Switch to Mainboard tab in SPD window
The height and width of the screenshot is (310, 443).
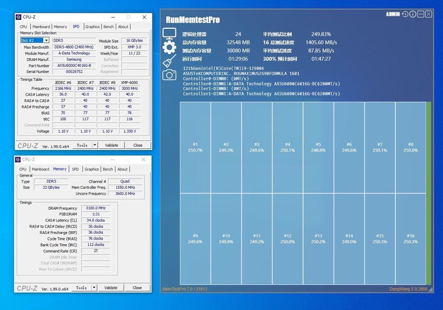(x=41, y=27)
